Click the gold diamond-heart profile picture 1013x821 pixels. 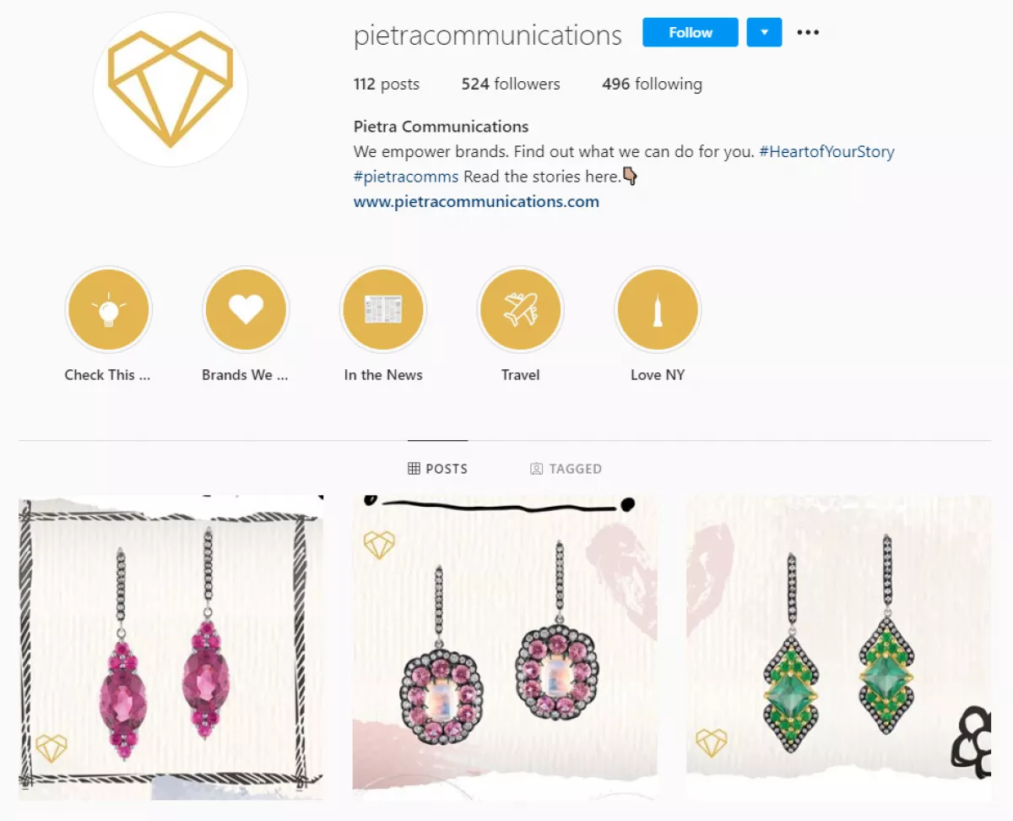tap(171, 90)
